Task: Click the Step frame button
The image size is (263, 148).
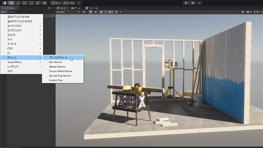Action: point(199,3)
